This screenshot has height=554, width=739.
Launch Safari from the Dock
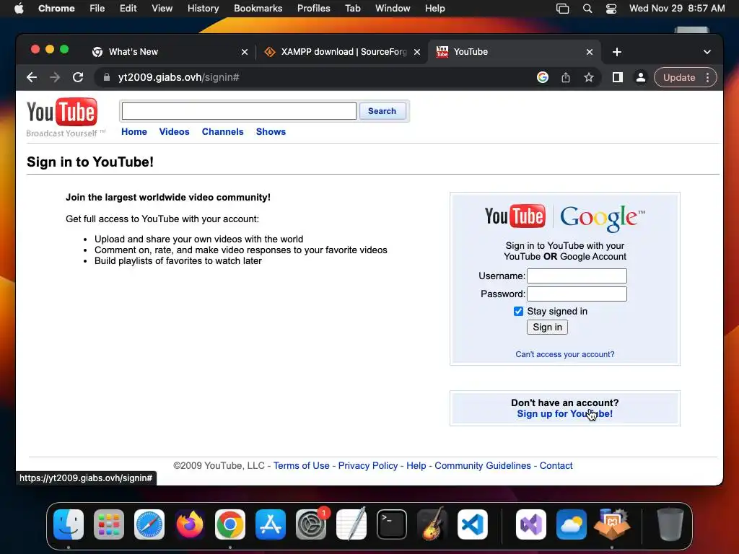149,524
